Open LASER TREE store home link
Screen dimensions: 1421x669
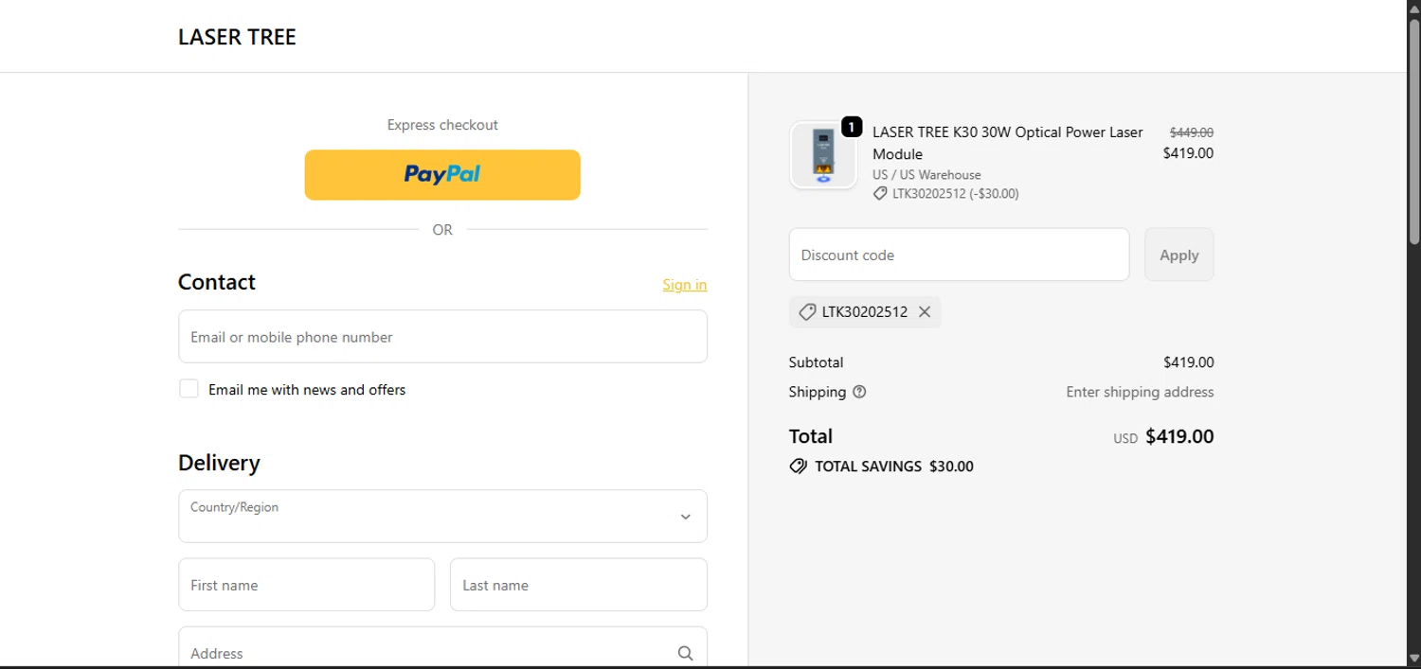(x=237, y=37)
